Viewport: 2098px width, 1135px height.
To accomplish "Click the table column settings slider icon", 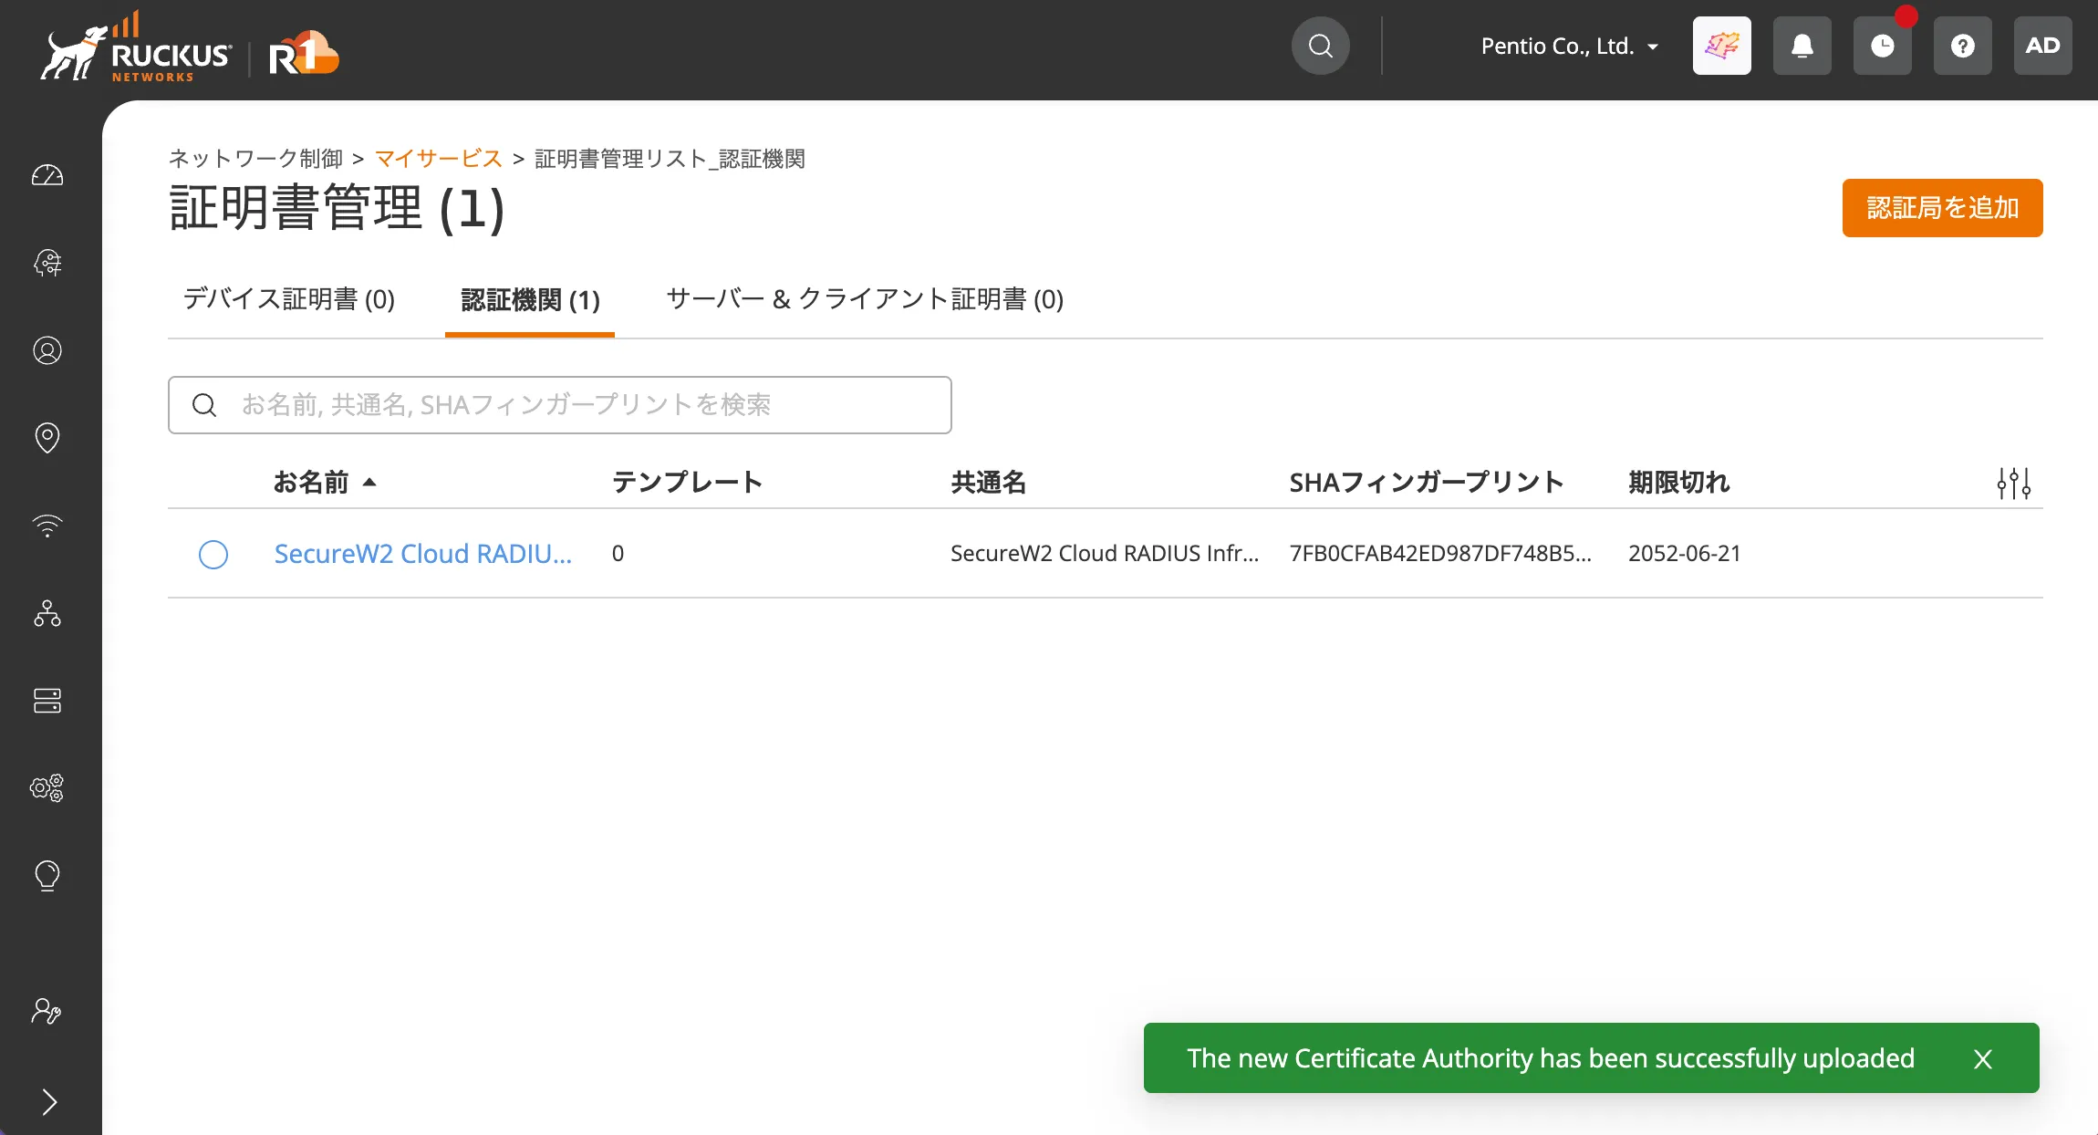I will click(x=2013, y=483).
